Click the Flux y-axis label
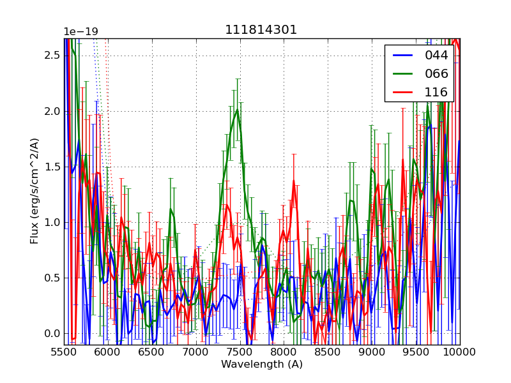511x383 pixels. [34, 190]
